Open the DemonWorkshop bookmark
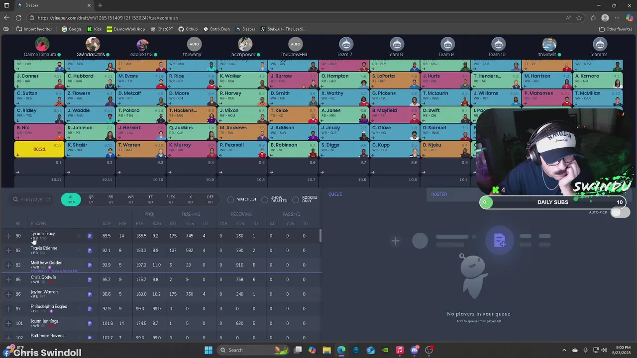Viewport: 637px width, 358px height. click(x=126, y=29)
